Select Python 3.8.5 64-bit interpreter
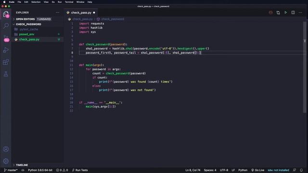This screenshot has height=173, width=308. 40,170
